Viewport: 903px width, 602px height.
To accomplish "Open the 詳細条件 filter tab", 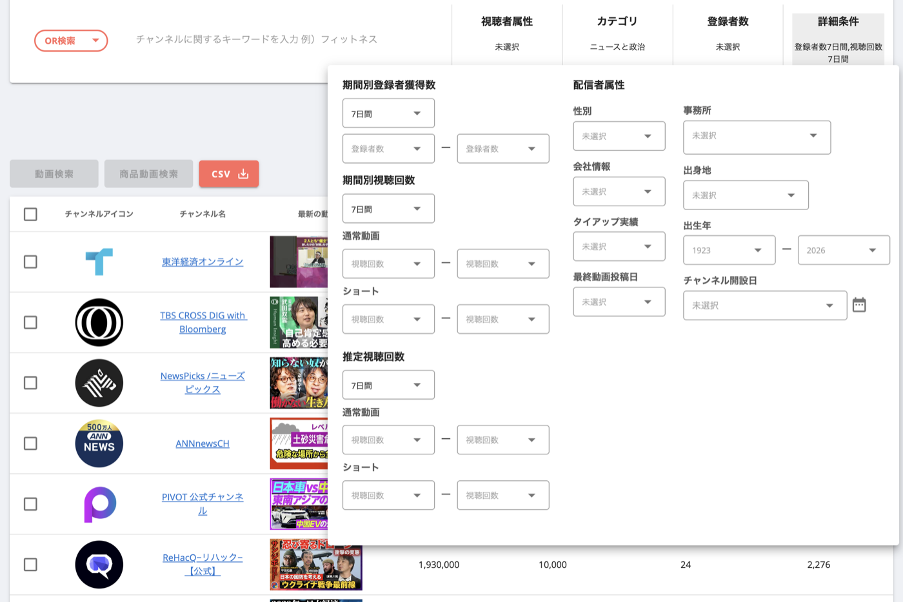I will coord(838,39).
